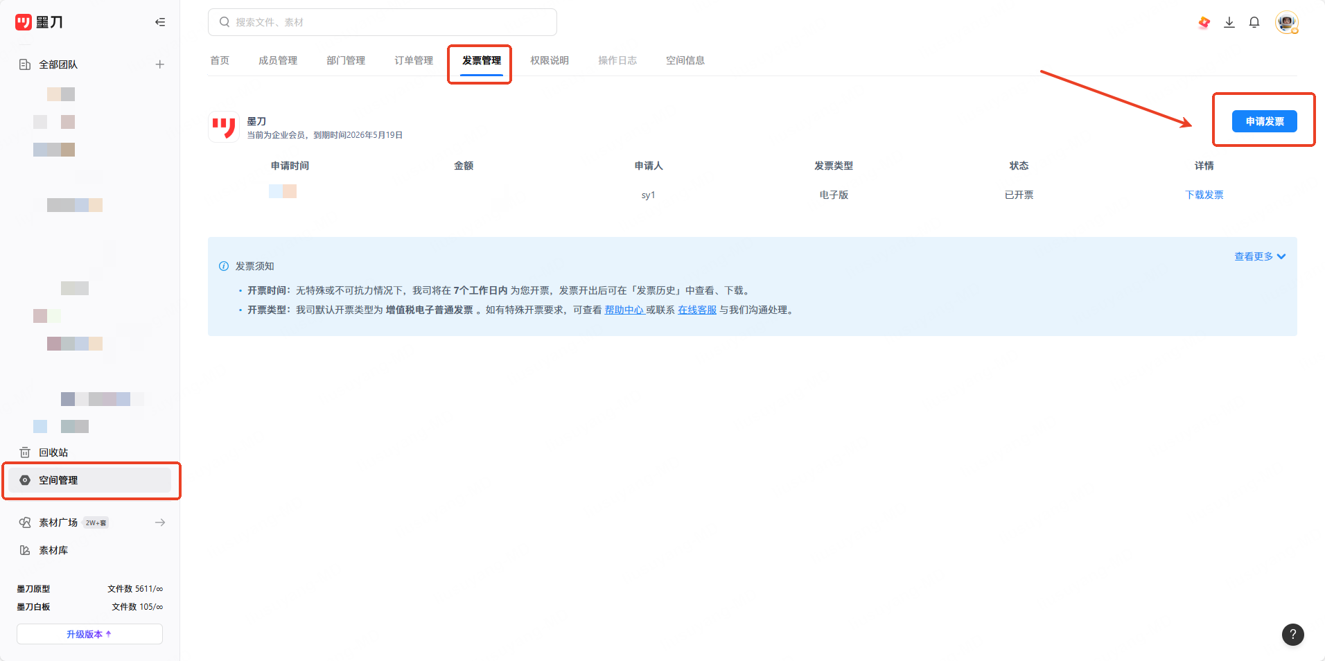Click the 墨刀白板 file count row
Image resolution: width=1325 pixels, height=661 pixels.
tap(90, 607)
